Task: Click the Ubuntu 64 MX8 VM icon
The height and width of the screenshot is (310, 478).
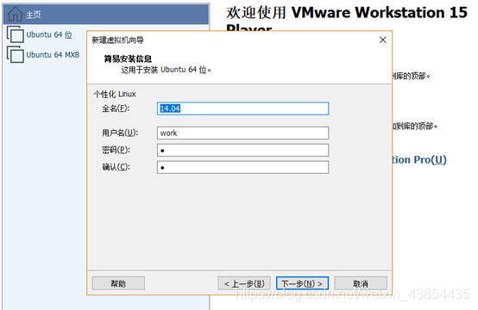Action: click(16, 54)
